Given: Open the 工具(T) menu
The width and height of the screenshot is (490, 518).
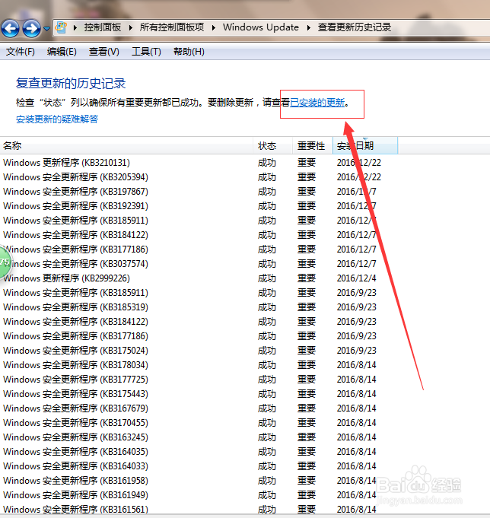Looking at the screenshot, I should 146,52.
